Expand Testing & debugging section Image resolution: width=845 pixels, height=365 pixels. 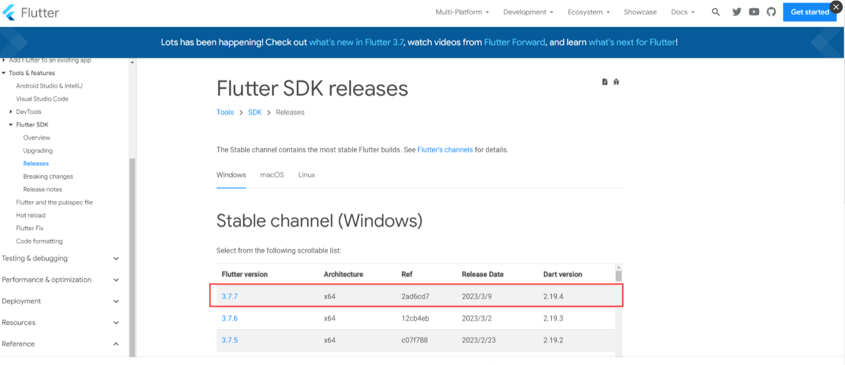click(x=60, y=258)
